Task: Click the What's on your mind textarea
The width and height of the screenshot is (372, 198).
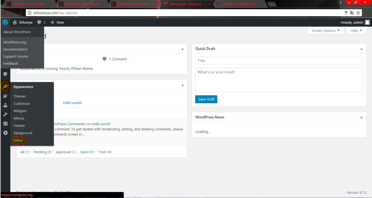Action: [279, 80]
